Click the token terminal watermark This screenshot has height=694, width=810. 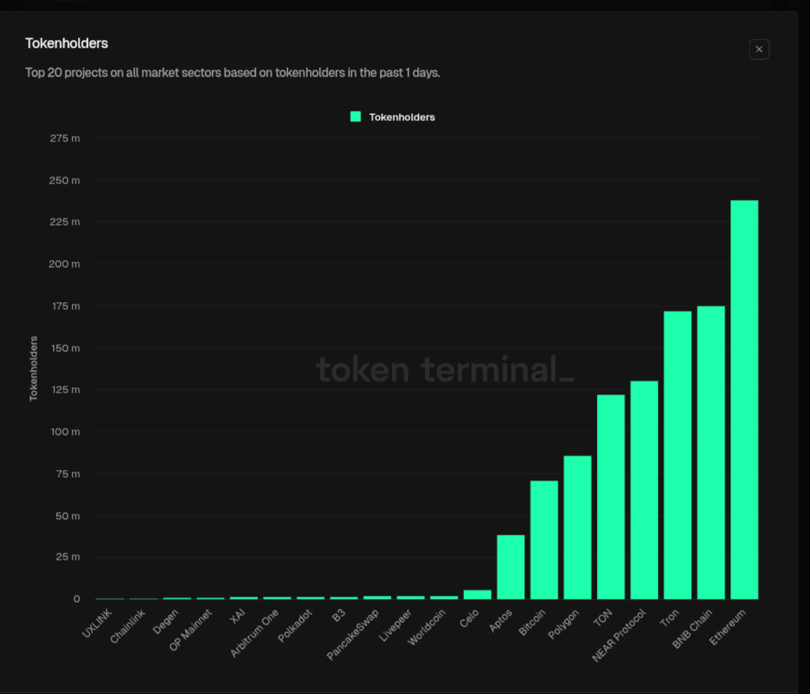[444, 369]
